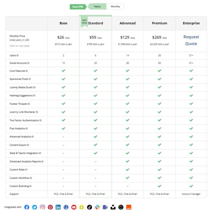Viewport: 212px width, 210px height.
Task: Click the Google Business integration icon after LinkedIn
Action: [66, 207]
